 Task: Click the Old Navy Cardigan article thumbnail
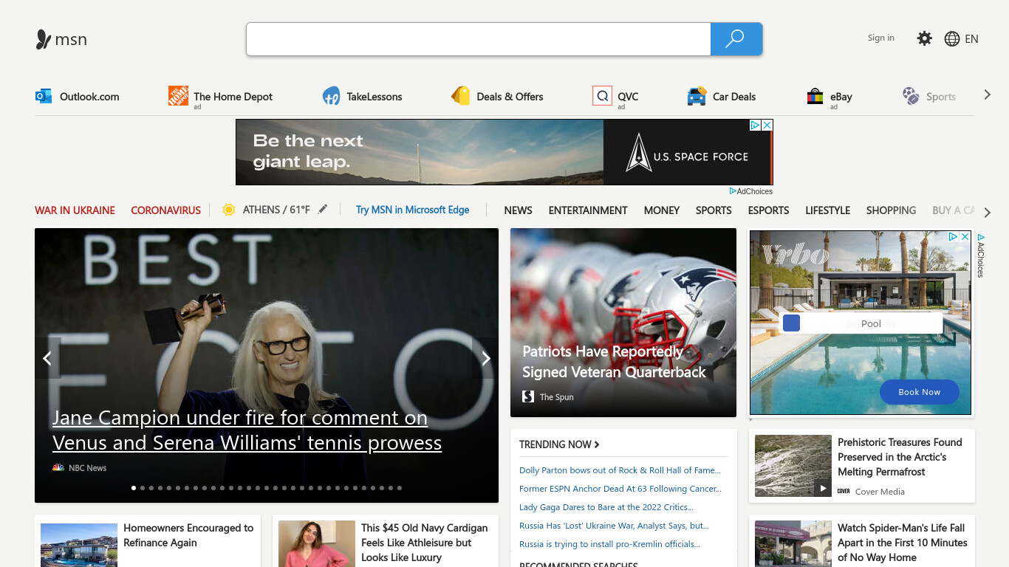click(317, 544)
